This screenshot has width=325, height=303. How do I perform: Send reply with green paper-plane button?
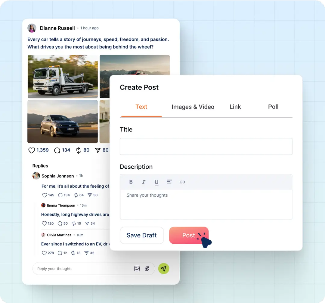[x=164, y=269]
